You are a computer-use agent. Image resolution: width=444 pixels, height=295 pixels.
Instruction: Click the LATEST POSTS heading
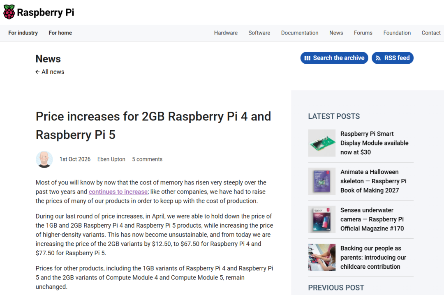click(334, 116)
